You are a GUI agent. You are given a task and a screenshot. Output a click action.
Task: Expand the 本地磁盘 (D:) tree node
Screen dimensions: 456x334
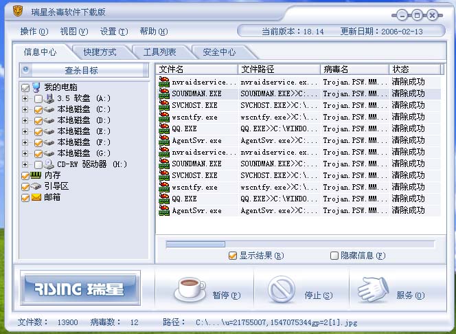pos(25,120)
